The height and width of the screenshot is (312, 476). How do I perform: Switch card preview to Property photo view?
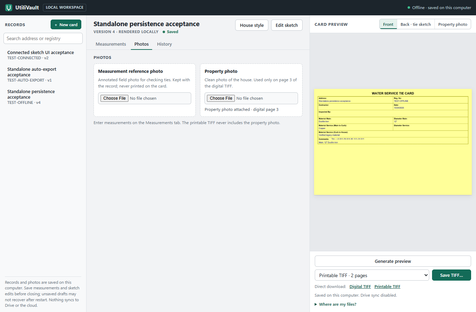(x=453, y=24)
